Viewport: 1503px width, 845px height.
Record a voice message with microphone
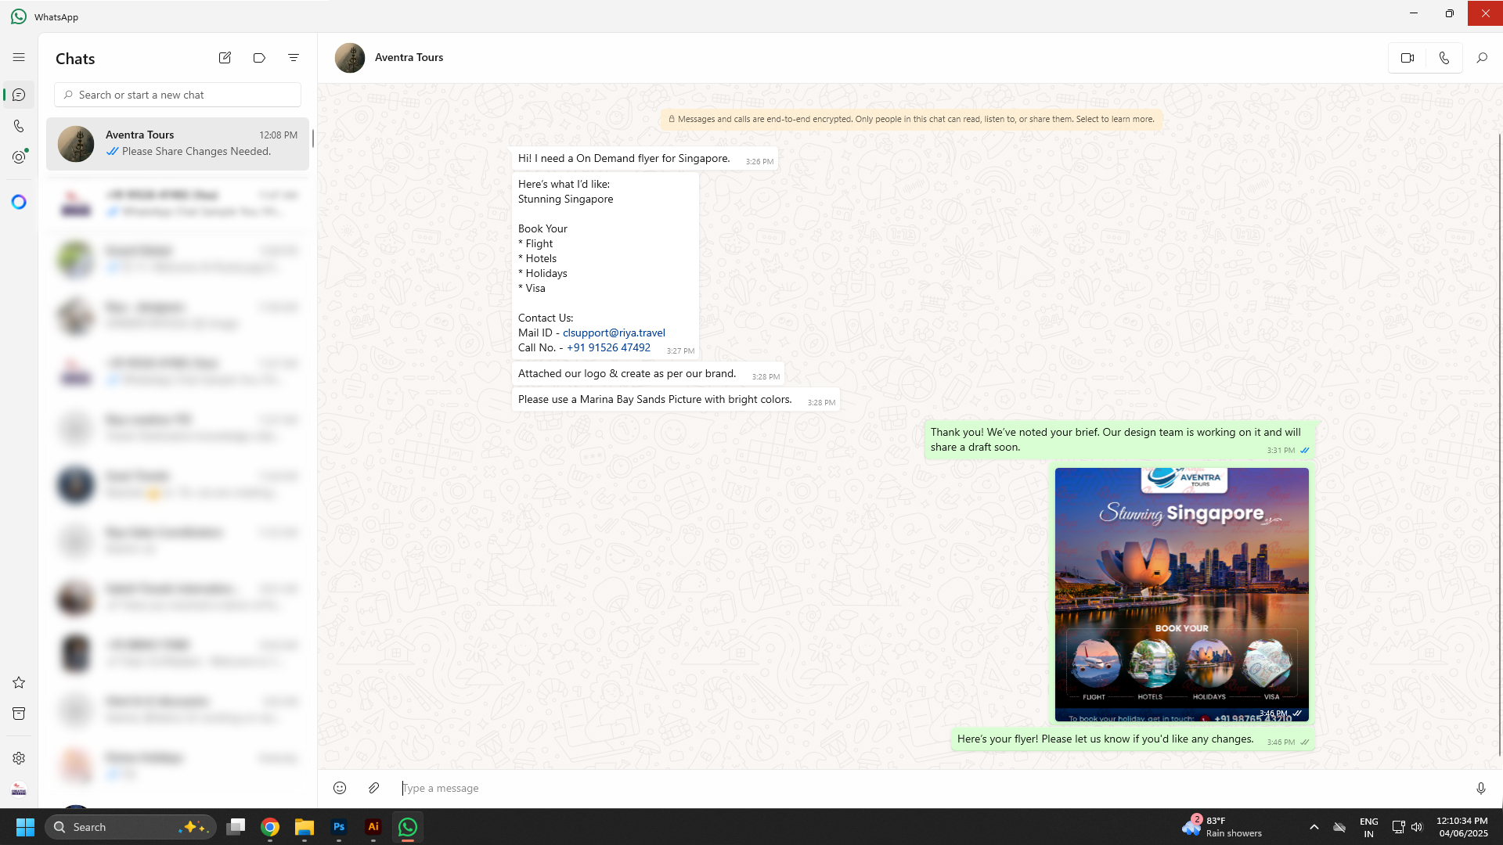tap(1481, 788)
